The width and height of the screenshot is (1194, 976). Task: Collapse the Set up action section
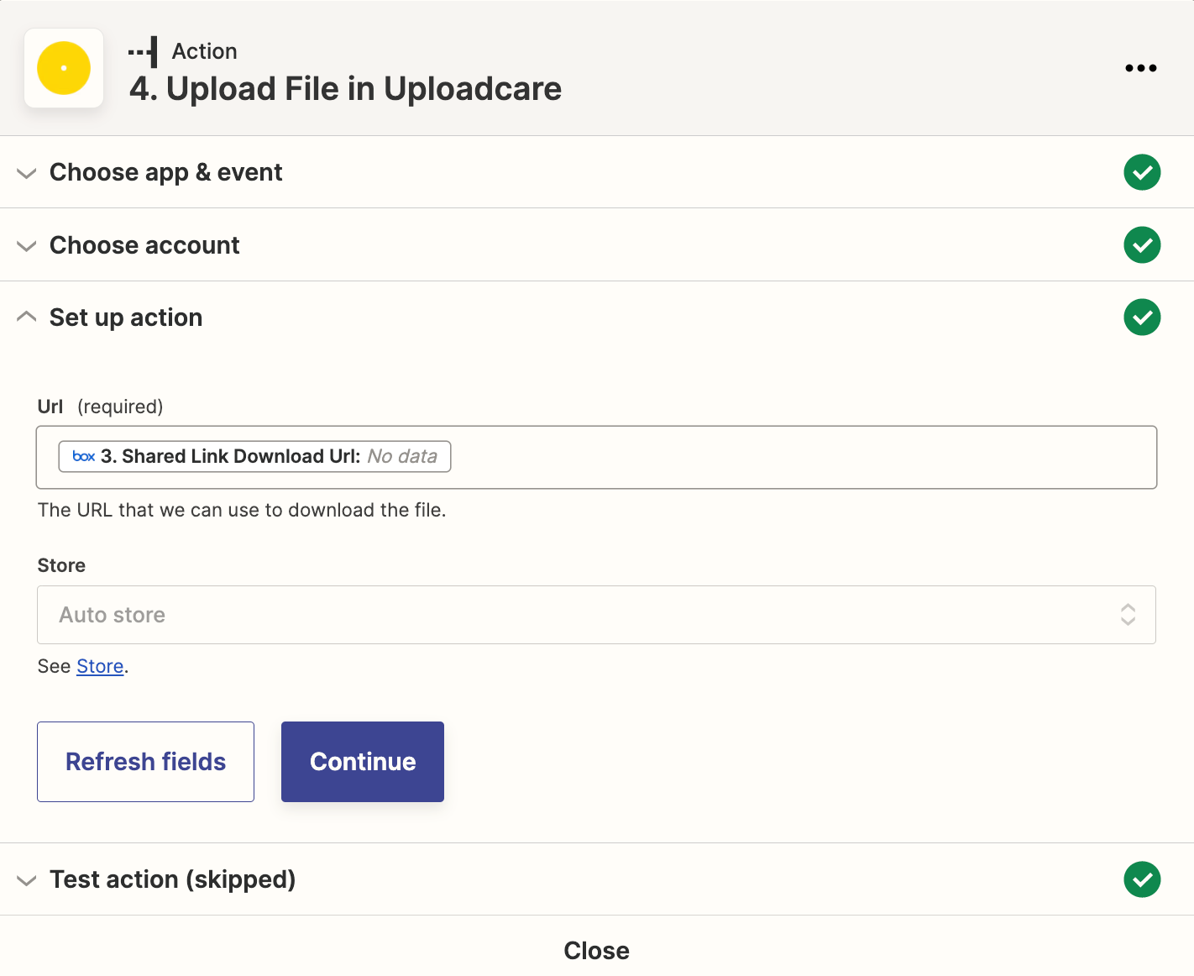coord(27,317)
